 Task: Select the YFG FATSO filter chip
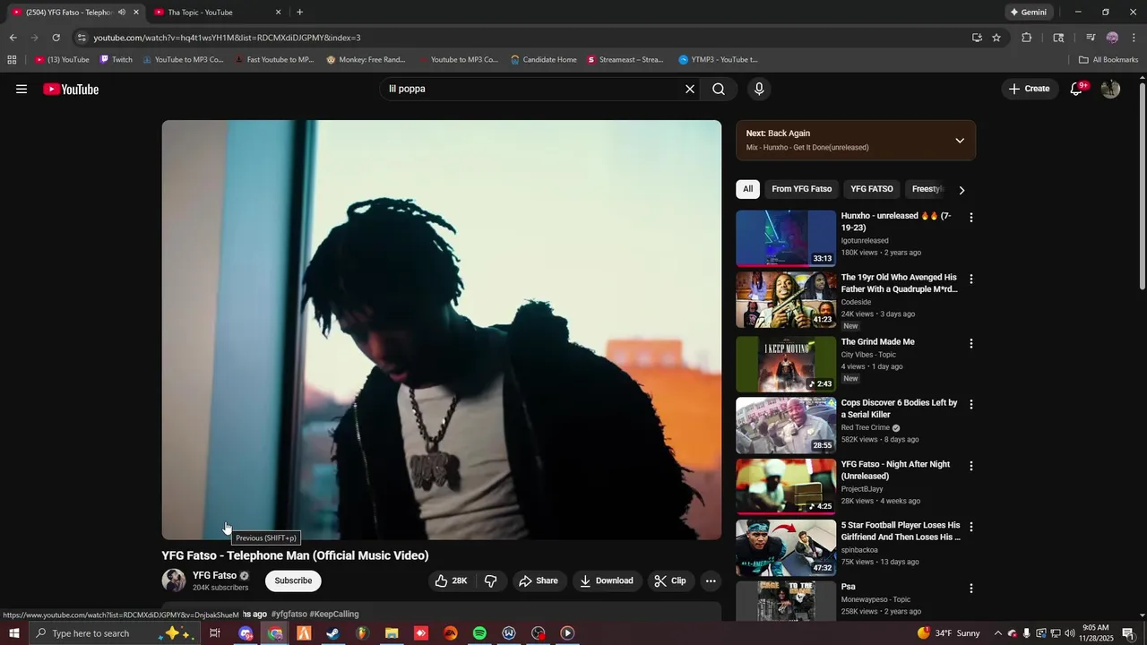[872, 189]
